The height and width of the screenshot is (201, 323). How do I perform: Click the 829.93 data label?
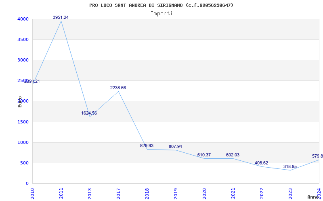pos(147,146)
